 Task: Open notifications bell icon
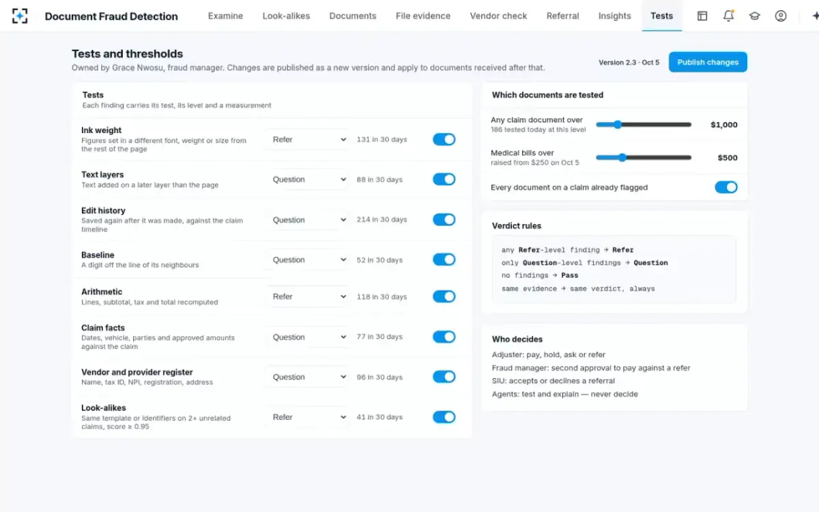(x=728, y=16)
